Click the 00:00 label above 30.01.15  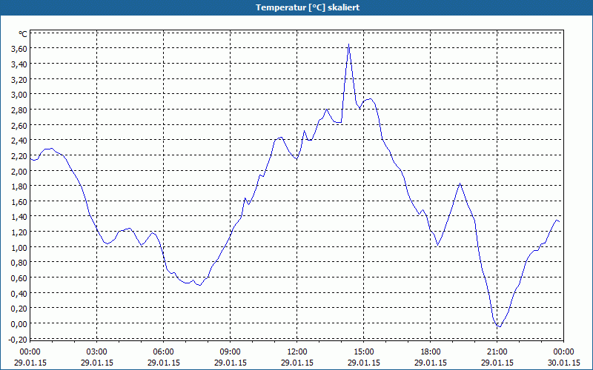click(x=563, y=352)
